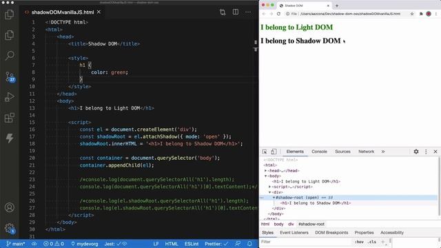Open the Accessibility pane tab
441x248 pixels.
pyautogui.click(x=392, y=233)
